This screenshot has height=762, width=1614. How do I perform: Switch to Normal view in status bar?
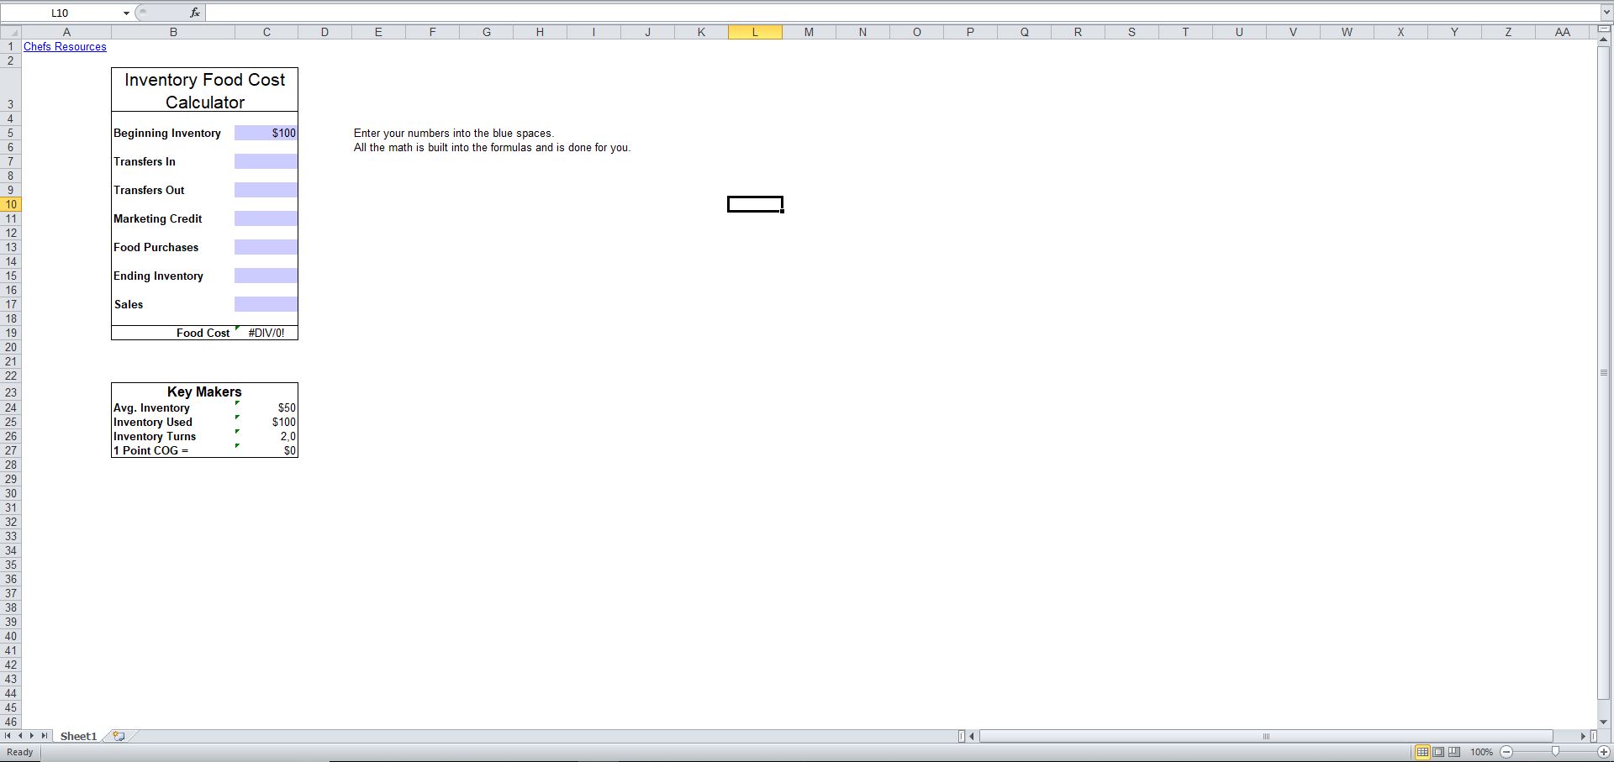click(1422, 752)
